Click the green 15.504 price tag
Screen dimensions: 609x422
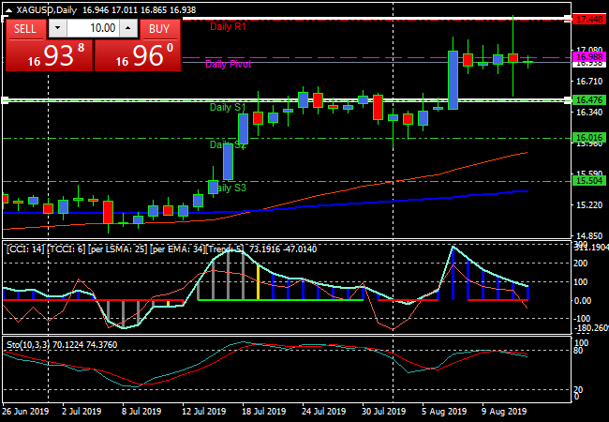[588, 180]
